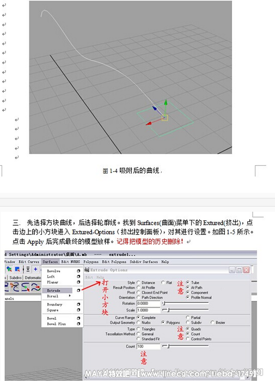Set Curve Range to Partial
The width and height of the screenshot is (275, 383).
coord(188,318)
